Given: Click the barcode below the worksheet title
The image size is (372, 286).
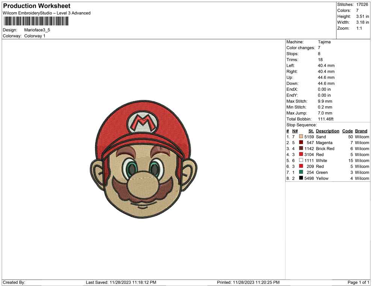Looking at the screenshot, I should tap(36, 21).
